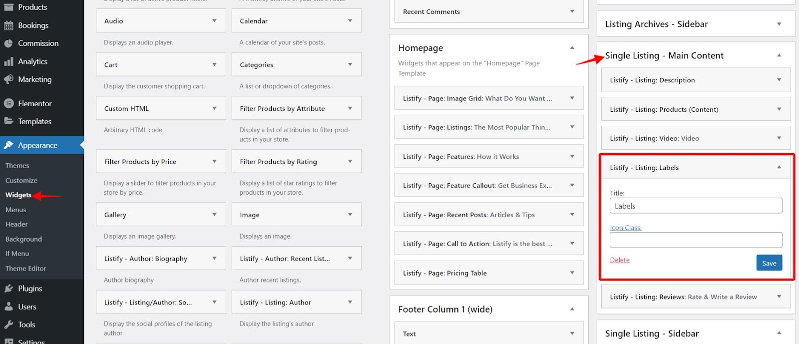Collapse Single Listing - Main Content area
Image resolution: width=799 pixels, height=344 pixels.
pyautogui.click(x=779, y=55)
